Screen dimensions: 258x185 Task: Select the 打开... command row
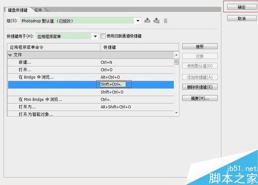click(91, 70)
